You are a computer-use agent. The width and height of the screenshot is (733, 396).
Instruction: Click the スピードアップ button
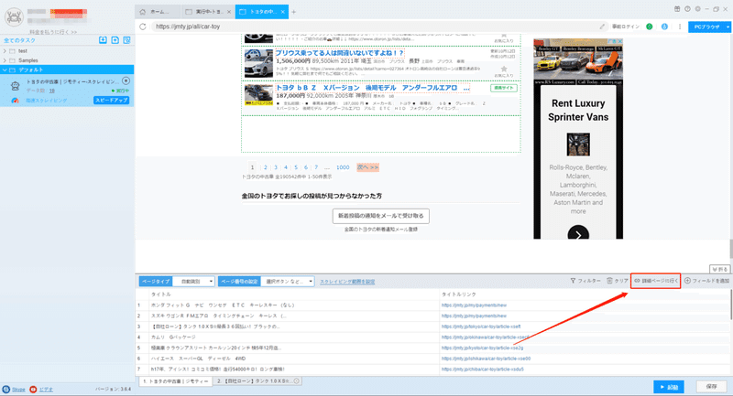[111, 101]
